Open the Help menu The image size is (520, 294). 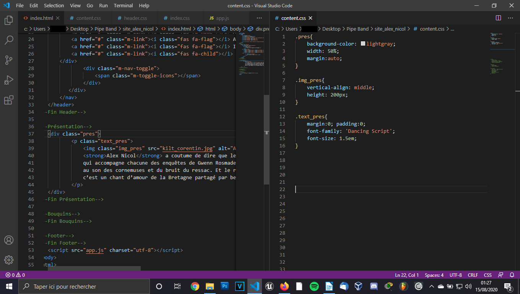coord(144,6)
